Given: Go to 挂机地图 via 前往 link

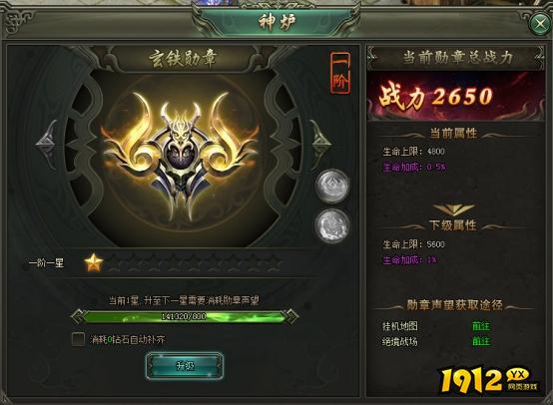Looking at the screenshot, I should pos(481,325).
